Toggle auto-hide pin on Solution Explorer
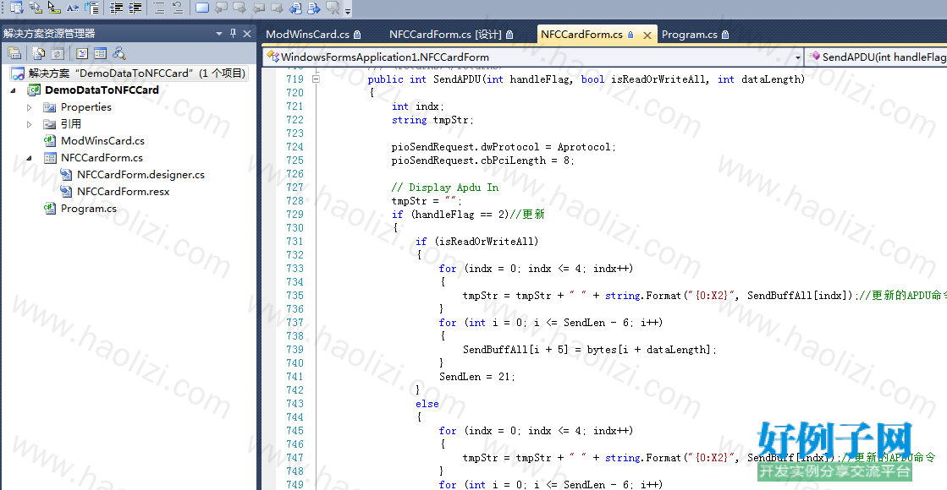 [x=233, y=34]
